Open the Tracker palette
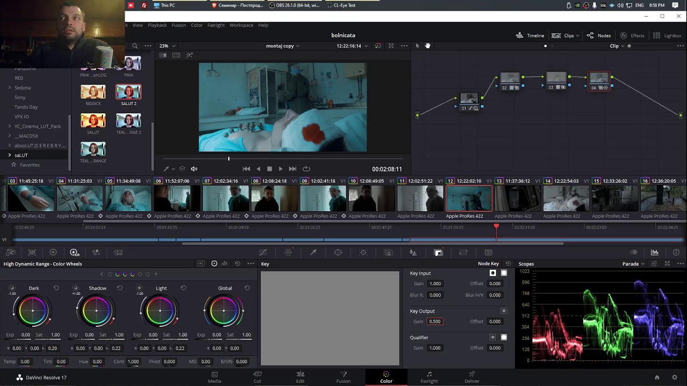Image resolution: width=687 pixels, height=386 pixels. (x=363, y=253)
